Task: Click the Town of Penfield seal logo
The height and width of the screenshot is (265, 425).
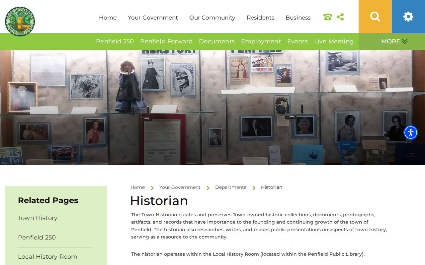Action: click(x=20, y=21)
